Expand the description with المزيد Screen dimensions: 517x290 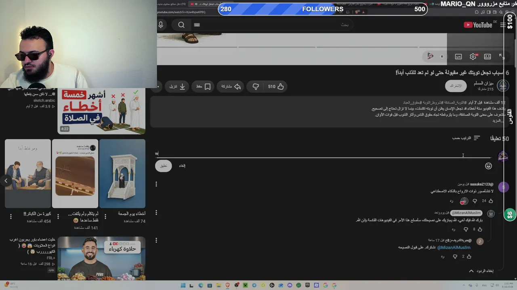498,121
